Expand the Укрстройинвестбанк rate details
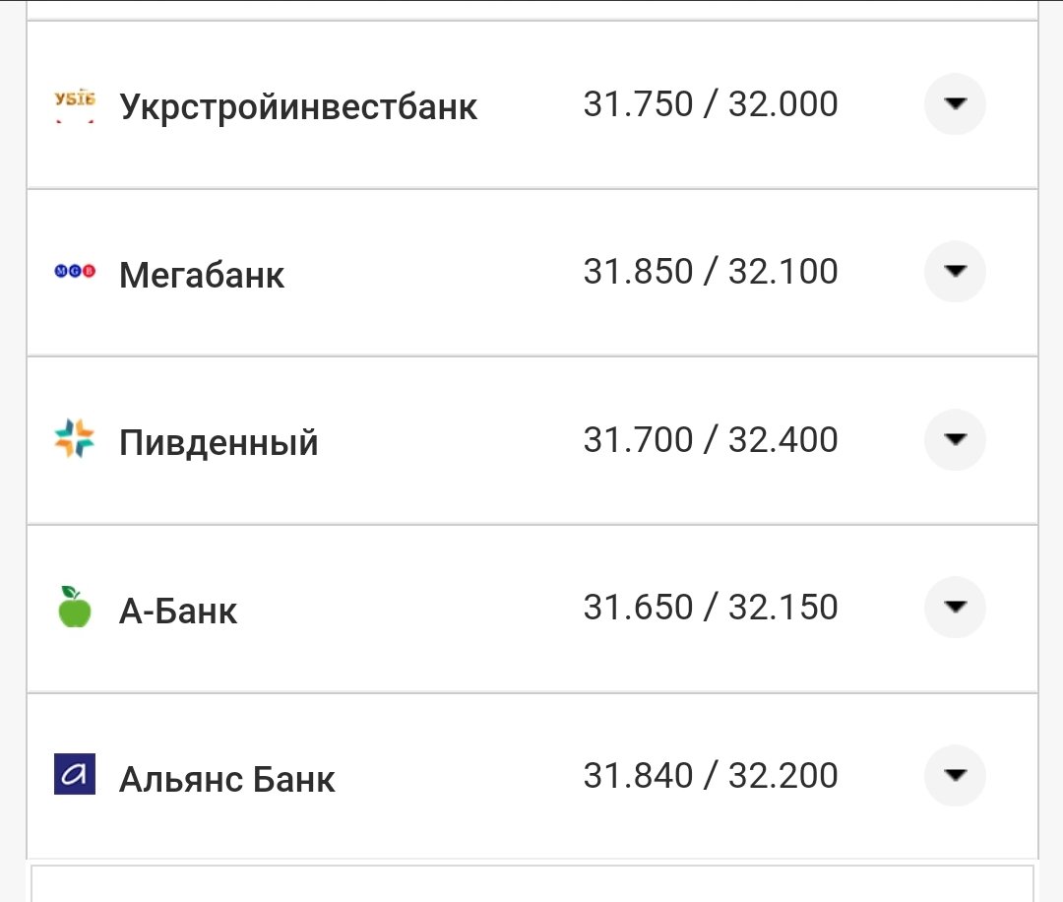1063x902 pixels. click(x=955, y=104)
